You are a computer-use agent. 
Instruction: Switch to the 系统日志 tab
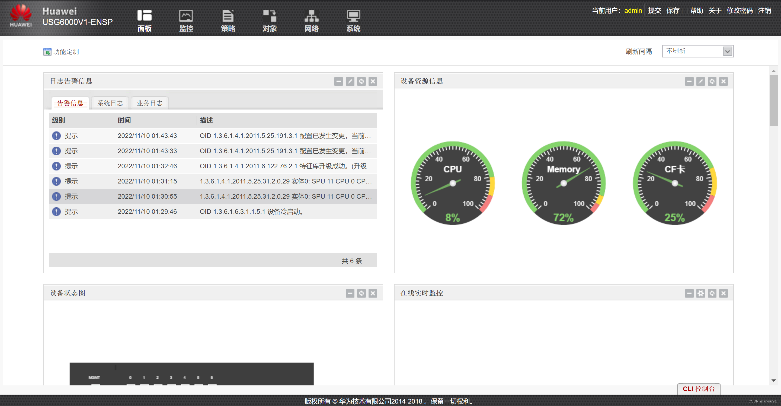110,103
